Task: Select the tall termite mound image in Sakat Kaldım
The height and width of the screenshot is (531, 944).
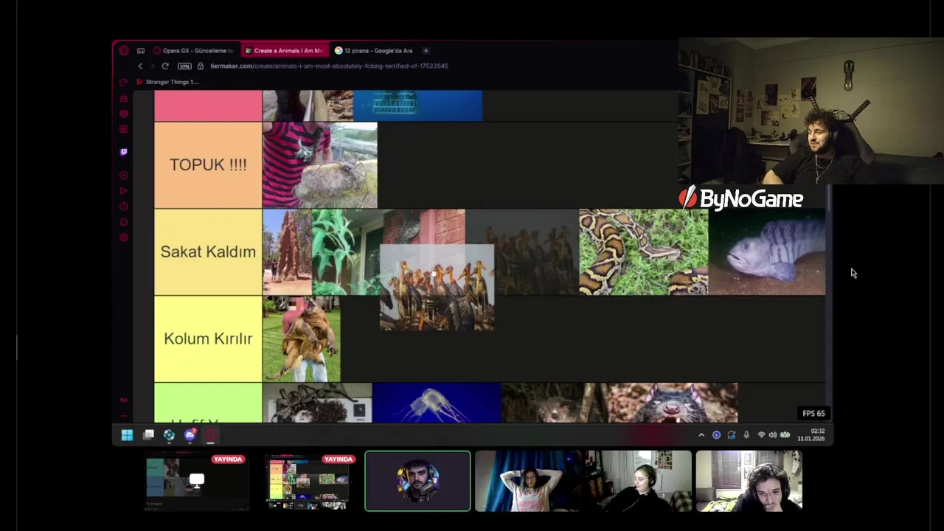Action: tap(287, 252)
